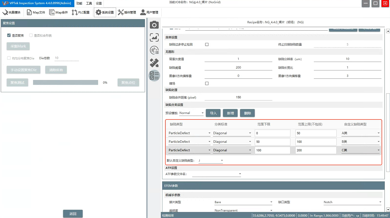The width and height of the screenshot is (390, 218).
Task: Open the A类 custom defect type dropdown
Action: 360,133
